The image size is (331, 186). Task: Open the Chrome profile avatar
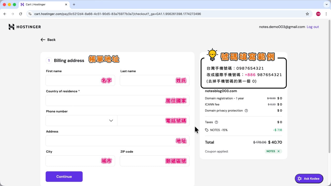tap(318, 14)
